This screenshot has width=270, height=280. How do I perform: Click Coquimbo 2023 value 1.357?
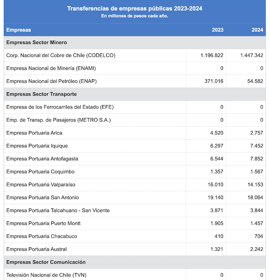click(217, 172)
